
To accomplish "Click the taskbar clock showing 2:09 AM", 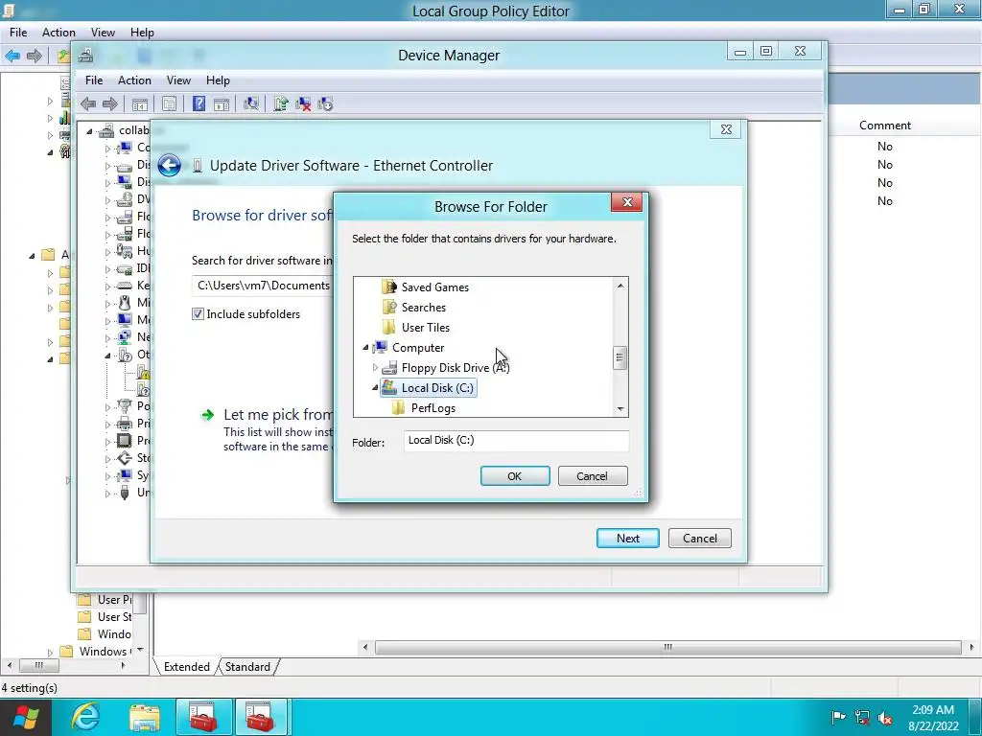I will (x=933, y=718).
